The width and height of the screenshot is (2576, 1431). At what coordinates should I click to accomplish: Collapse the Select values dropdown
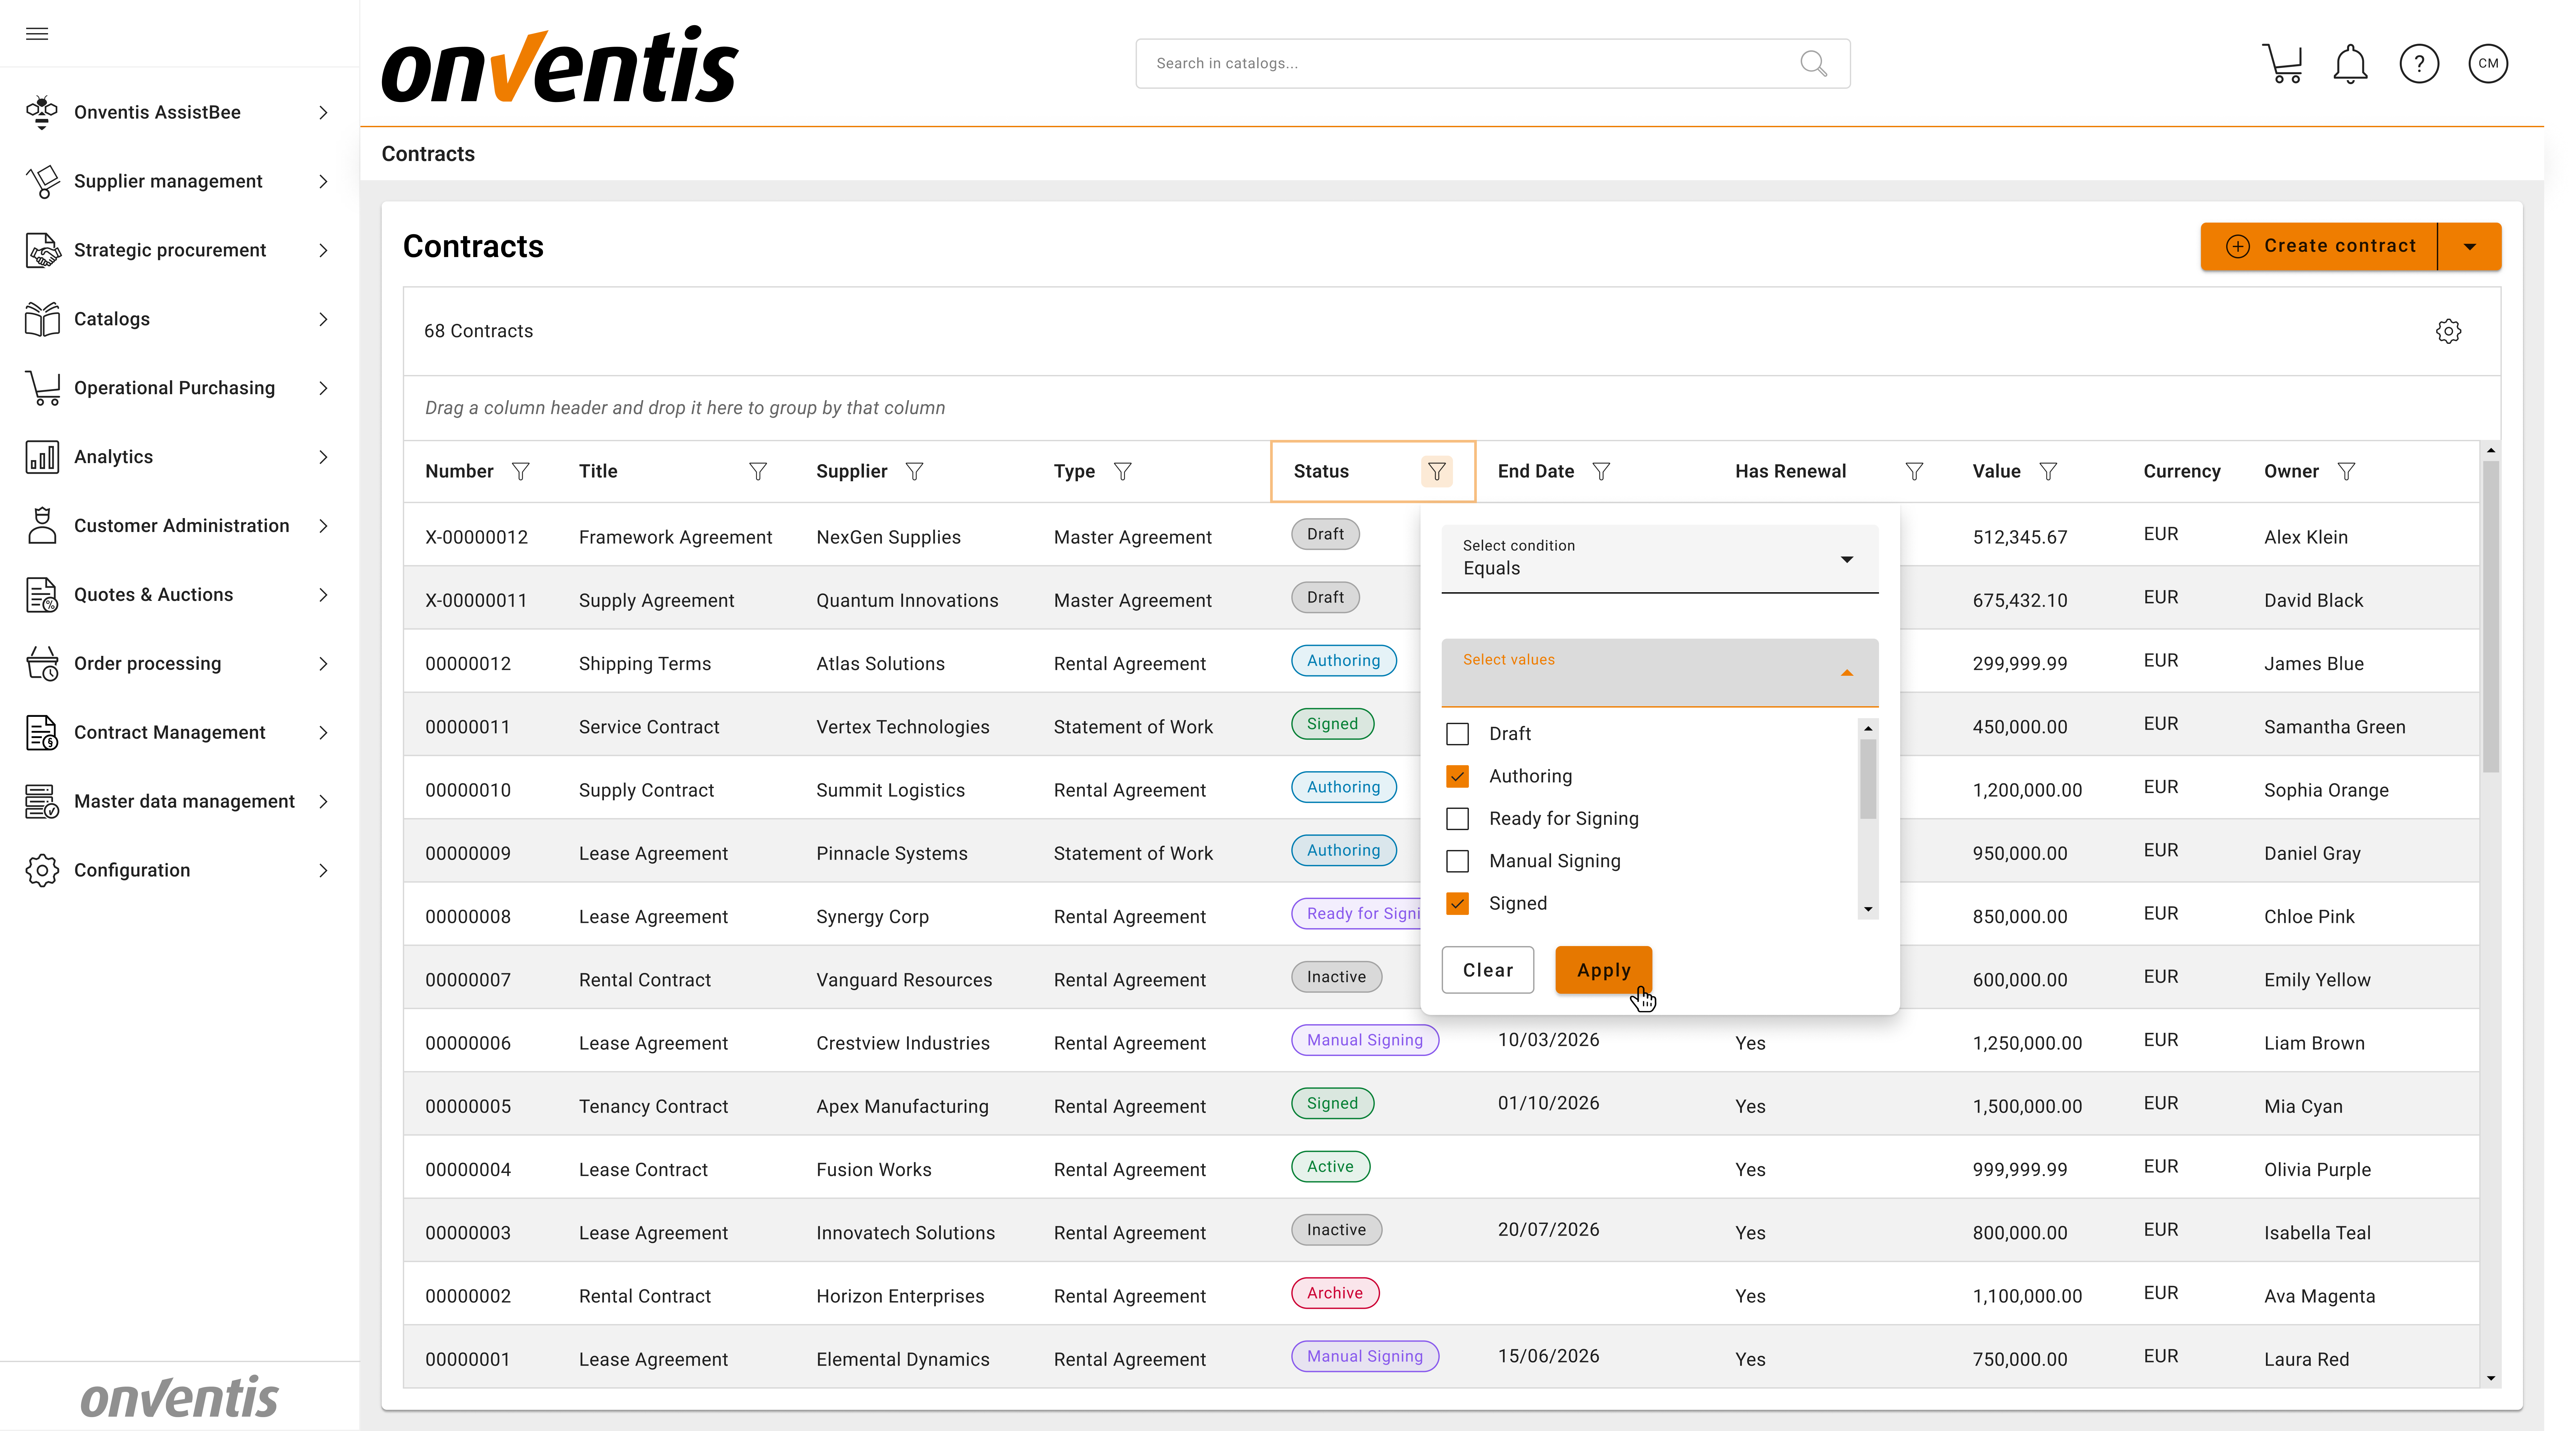1846,673
